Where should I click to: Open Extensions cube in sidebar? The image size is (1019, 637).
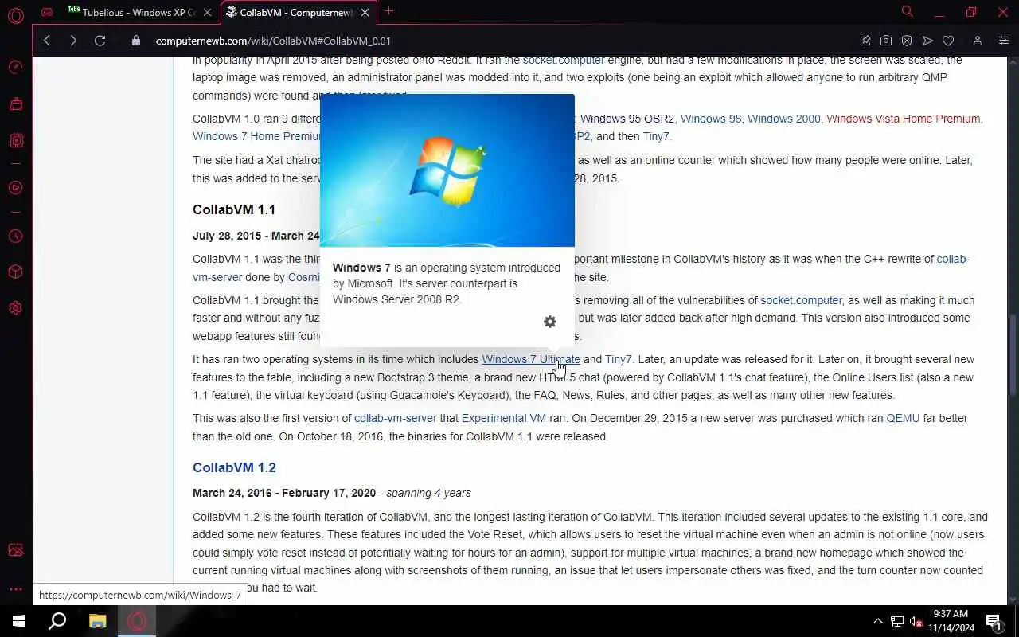[15, 272]
